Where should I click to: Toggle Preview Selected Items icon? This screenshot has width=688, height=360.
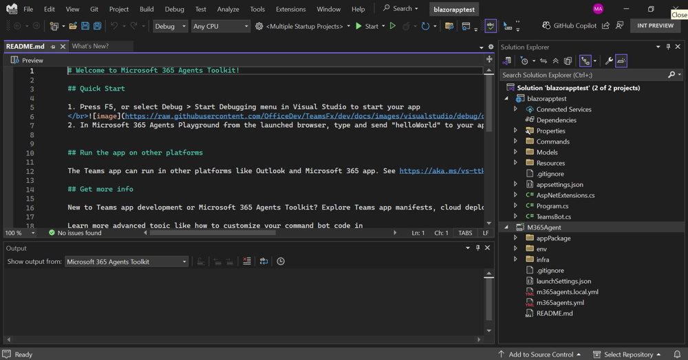coord(621,61)
